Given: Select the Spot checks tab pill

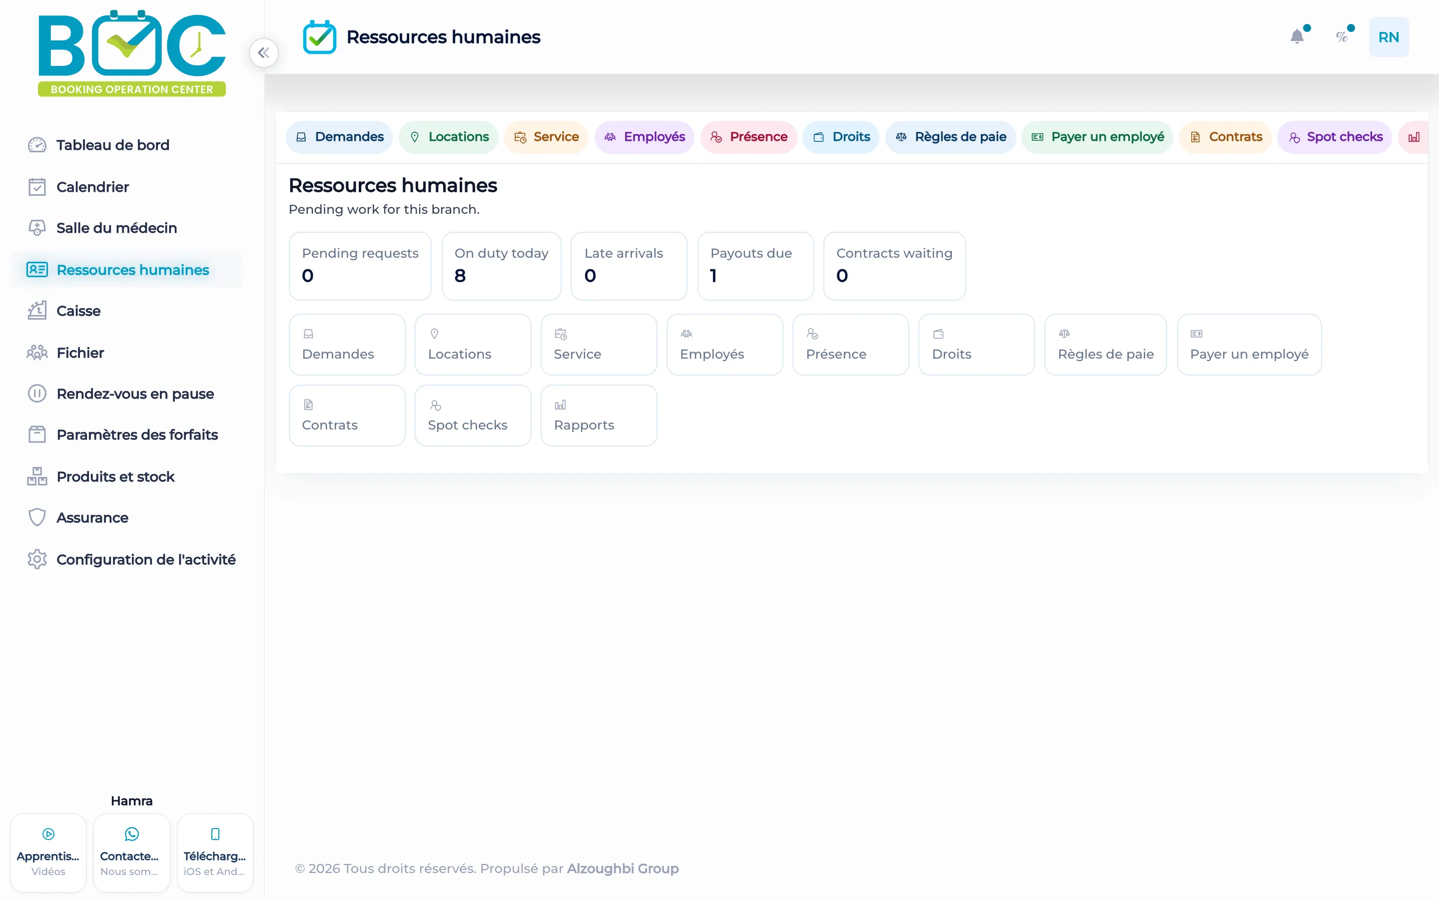Looking at the screenshot, I should pos(1335,137).
